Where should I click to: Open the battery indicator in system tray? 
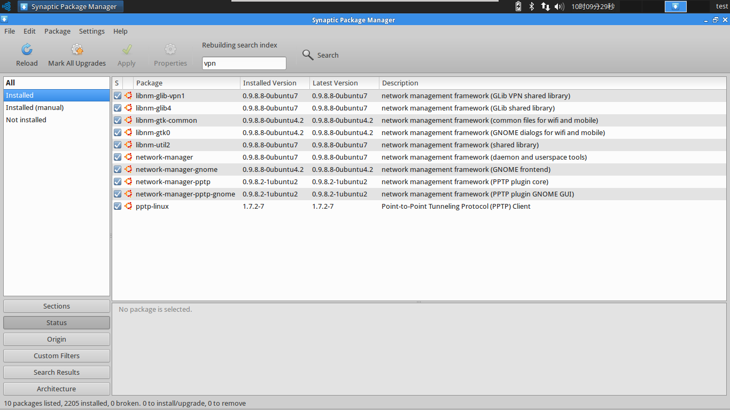[x=518, y=6]
